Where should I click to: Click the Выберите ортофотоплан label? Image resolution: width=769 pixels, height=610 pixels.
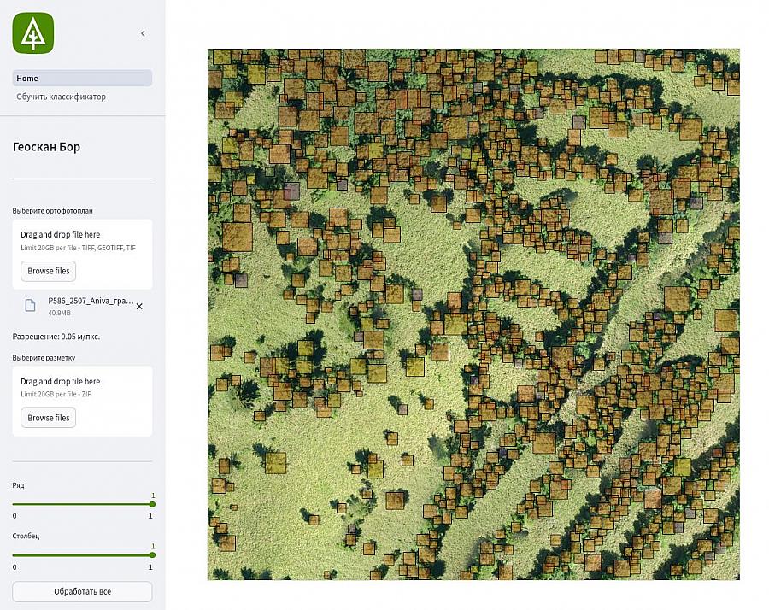[x=52, y=210]
